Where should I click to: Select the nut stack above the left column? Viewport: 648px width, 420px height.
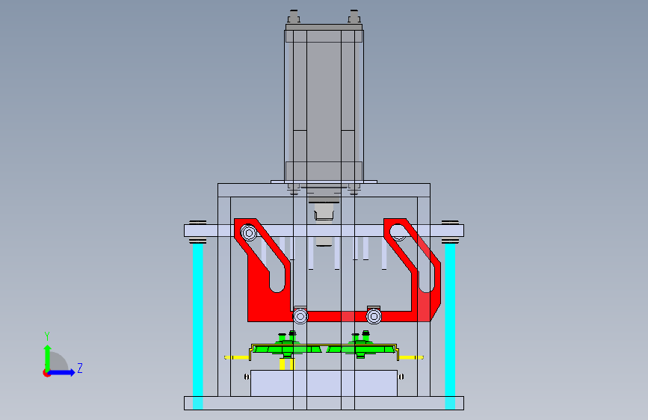(198, 223)
